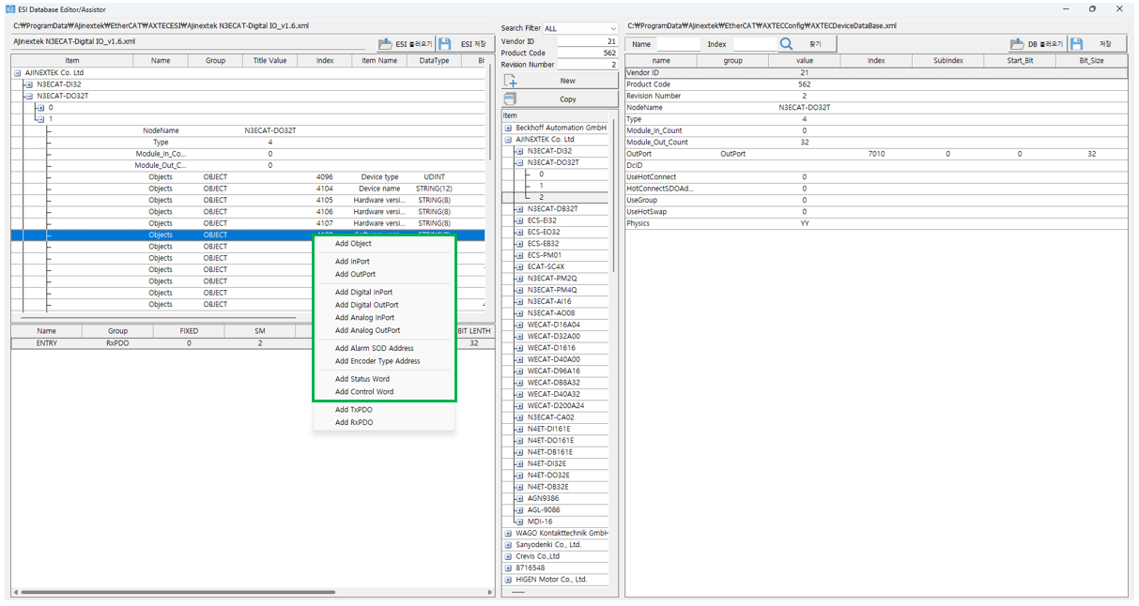Click the DB load folder icon
This screenshot has height=606, width=1139.
[x=1017, y=44]
